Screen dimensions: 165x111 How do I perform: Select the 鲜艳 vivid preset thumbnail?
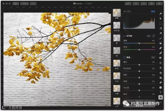117,63
